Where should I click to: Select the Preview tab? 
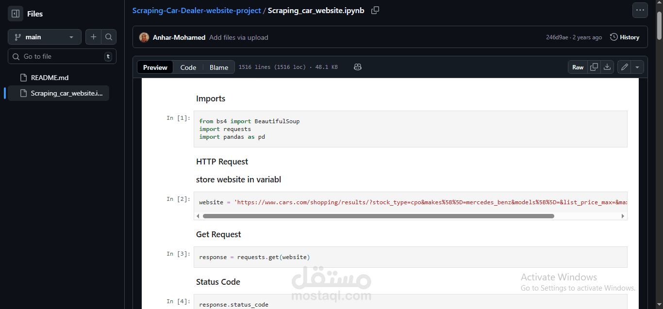[x=155, y=67]
